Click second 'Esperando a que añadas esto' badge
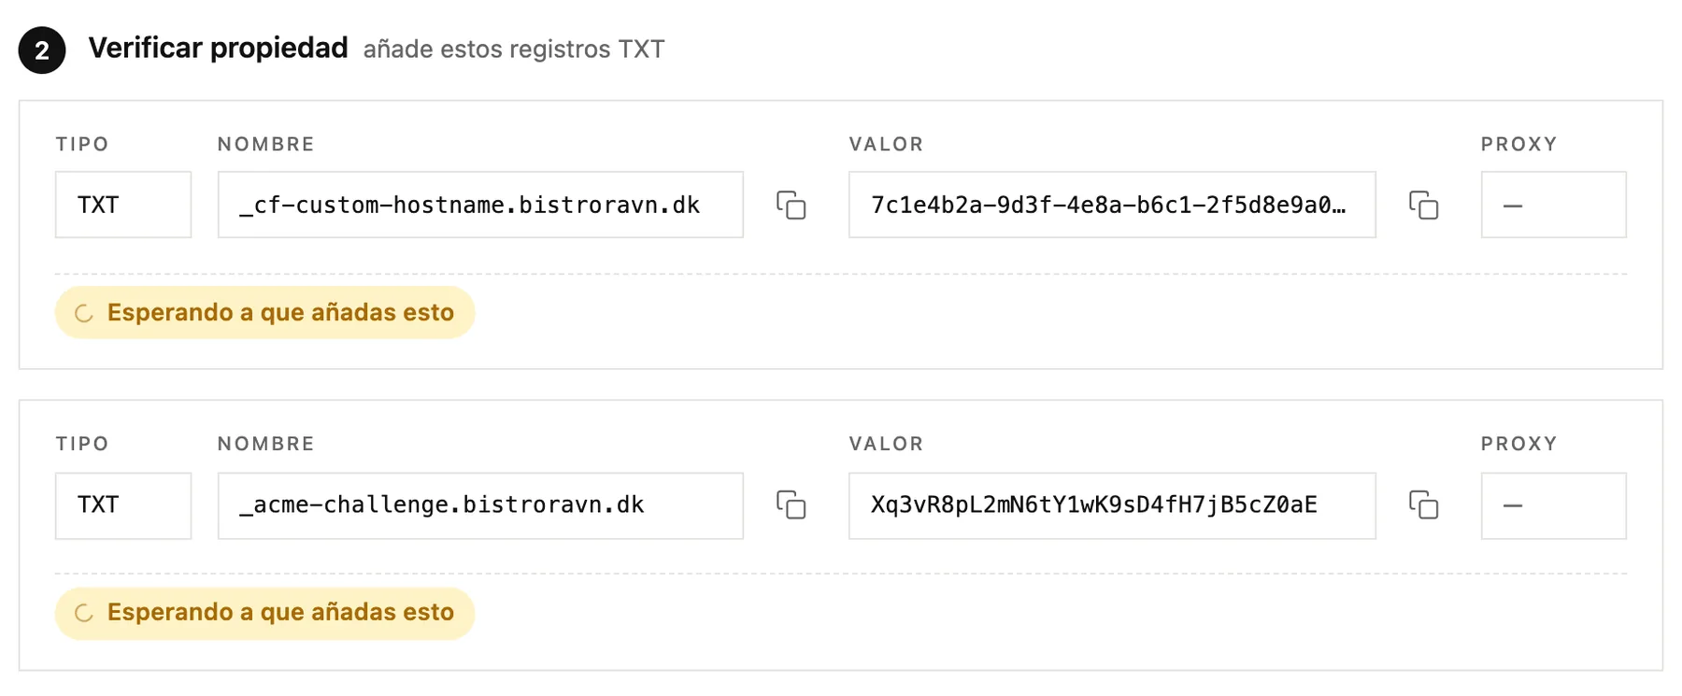1682x696 pixels. [265, 613]
